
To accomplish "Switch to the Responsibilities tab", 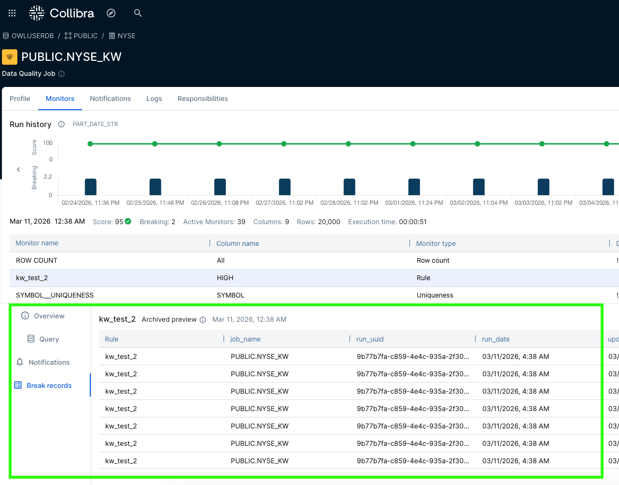I will [203, 99].
